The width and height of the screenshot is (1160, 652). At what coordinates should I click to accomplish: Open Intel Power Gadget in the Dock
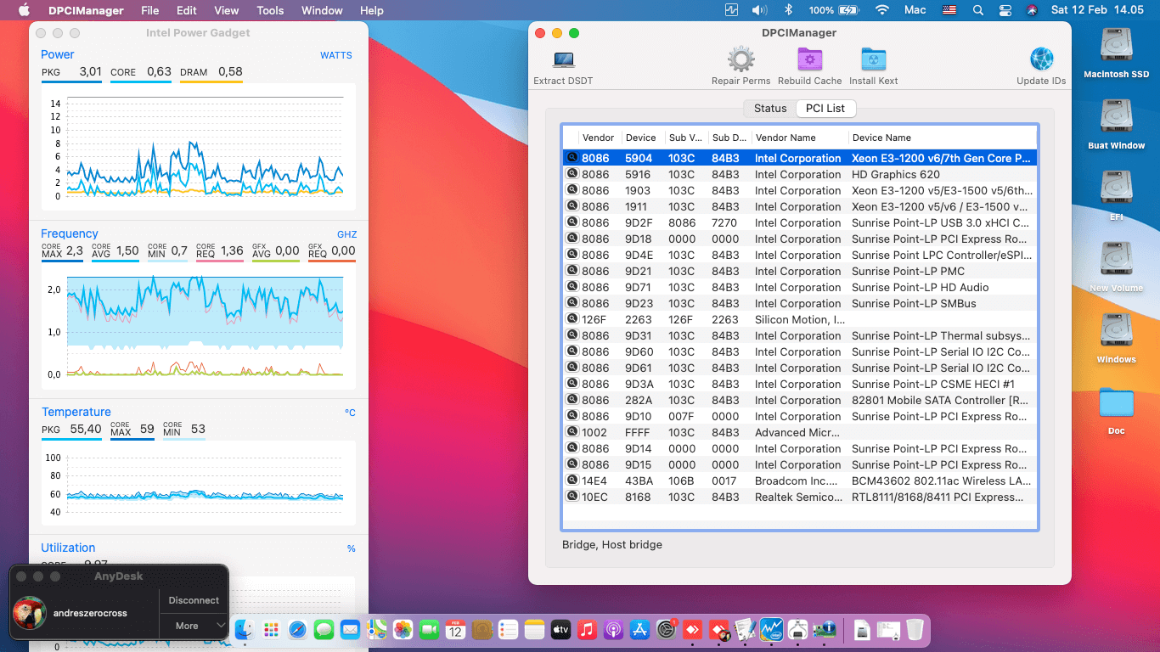pos(771,630)
